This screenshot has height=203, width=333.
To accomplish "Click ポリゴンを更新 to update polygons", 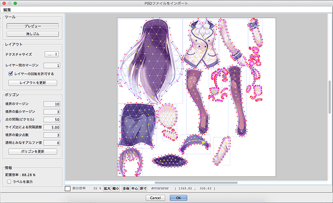I will click(x=32, y=152).
